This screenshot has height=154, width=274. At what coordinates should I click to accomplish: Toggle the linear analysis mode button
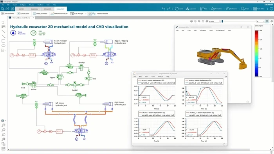[x=94, y=13]
